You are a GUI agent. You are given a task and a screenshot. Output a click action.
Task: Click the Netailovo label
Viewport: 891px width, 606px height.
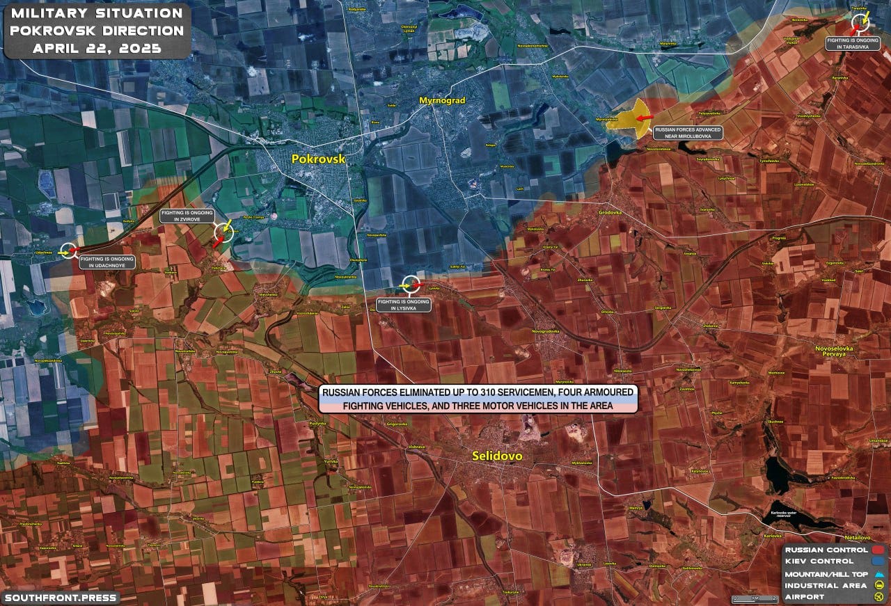pyautogui.click(x=857, y=538)
